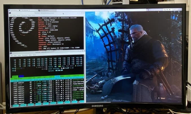Click the scrollbar of the neofetch terminal
The image size is (191, 114).
pyautogui.click(x=84, y=33)
